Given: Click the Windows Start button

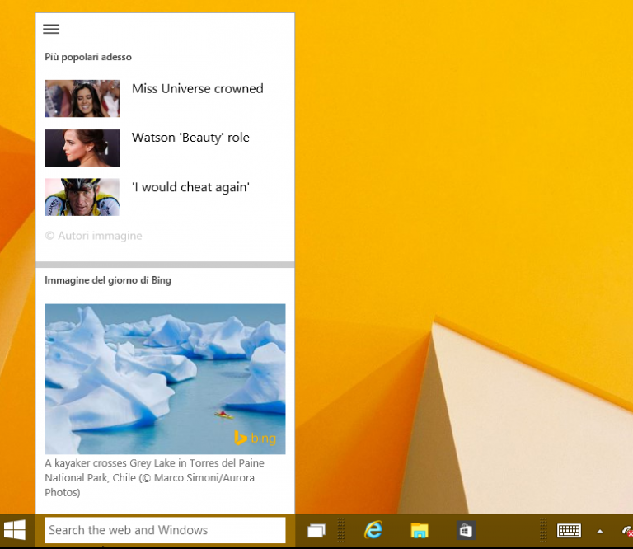Looking at the screenshot, I should tap(15, 530).
